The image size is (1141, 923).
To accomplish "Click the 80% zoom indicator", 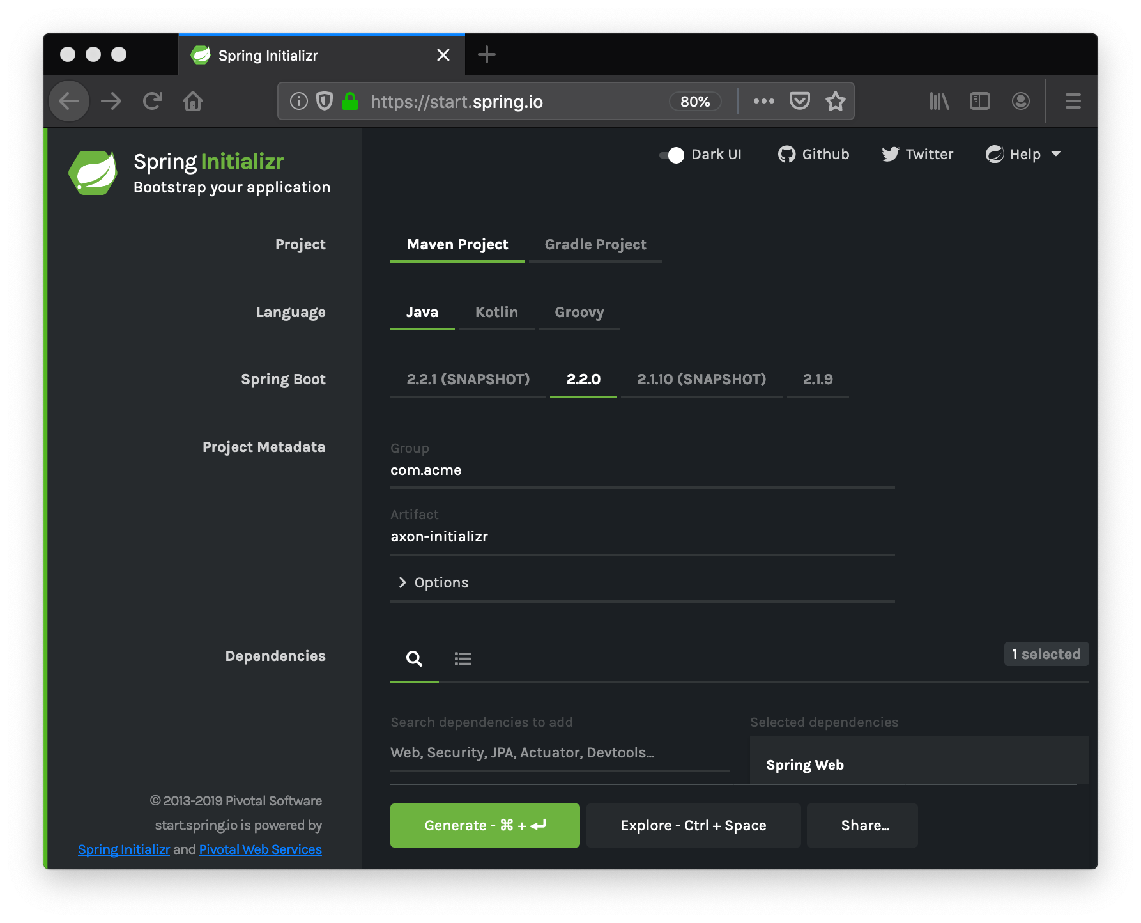I will (695, 102).
